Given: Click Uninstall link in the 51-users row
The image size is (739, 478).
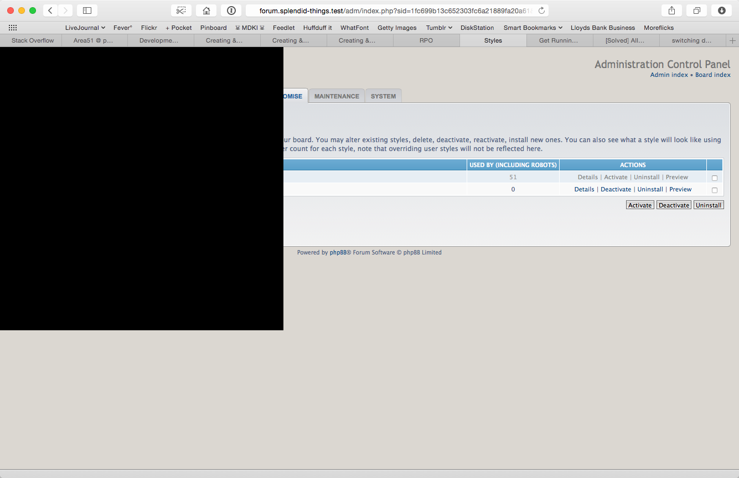Looking at the screenshot, I should point(647,177).
